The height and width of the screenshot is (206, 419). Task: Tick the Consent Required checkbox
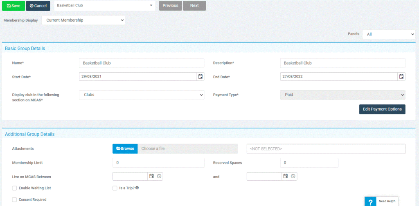14,199
